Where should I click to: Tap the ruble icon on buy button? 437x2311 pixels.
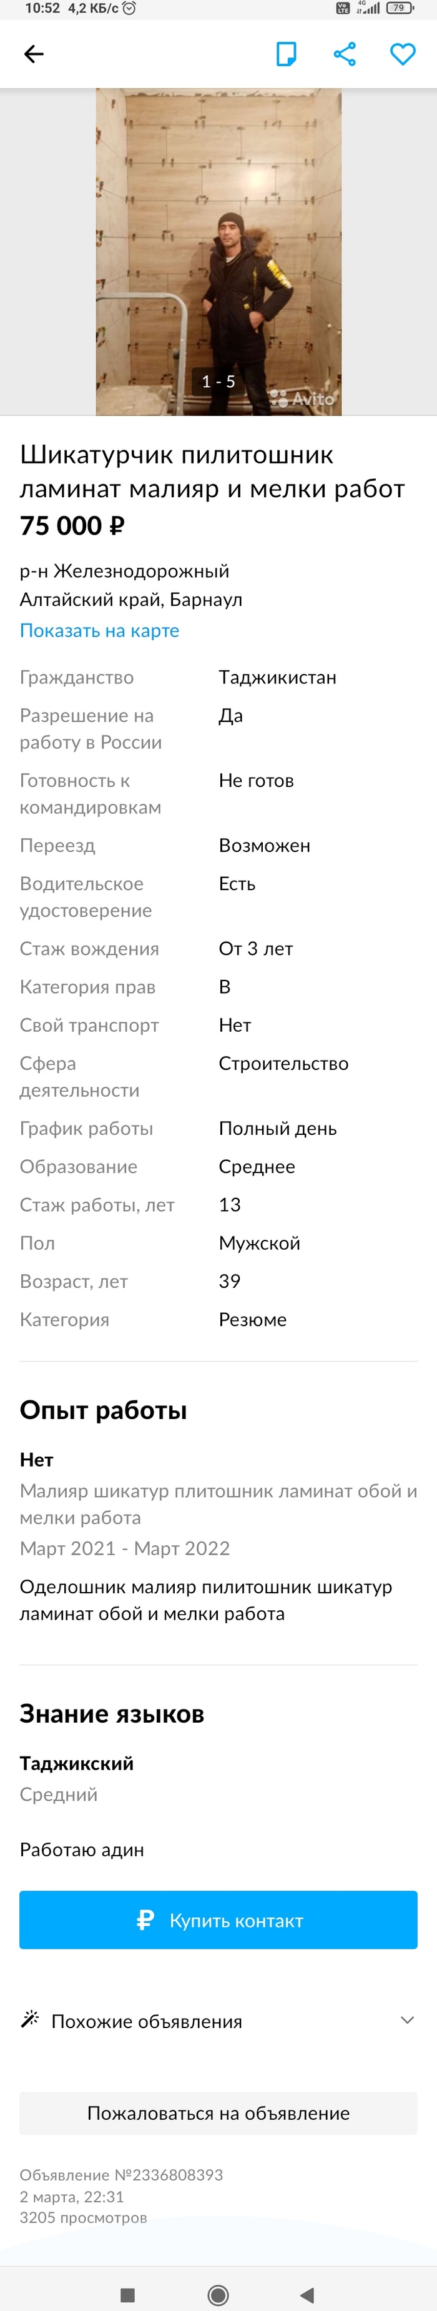pyautogui.click(x=145, y=1920)
